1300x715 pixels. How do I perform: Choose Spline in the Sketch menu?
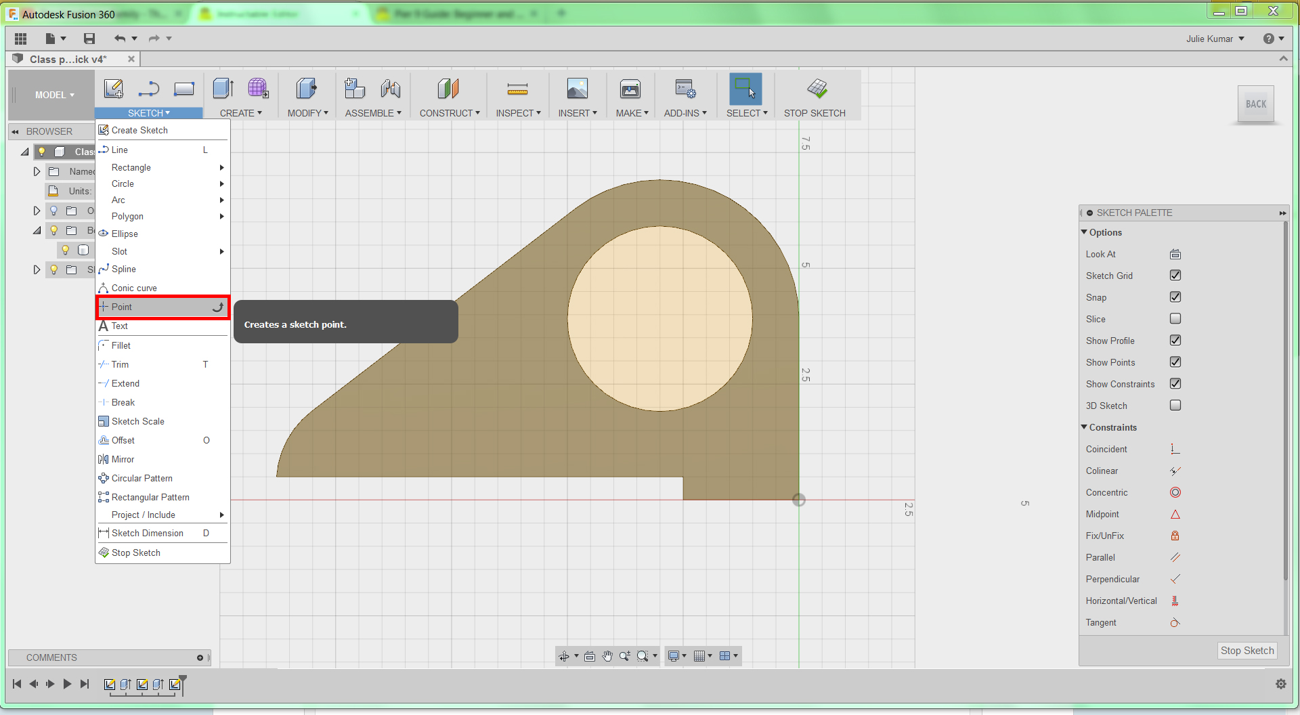pyautogui.click(x=163, y=269)
